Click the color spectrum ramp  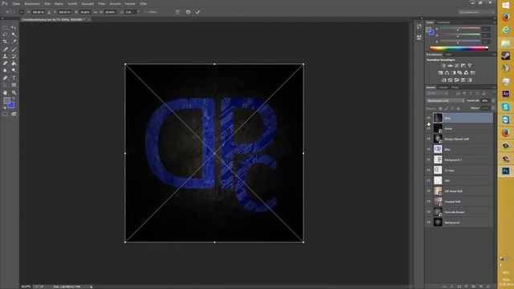[x=459, y=48]
